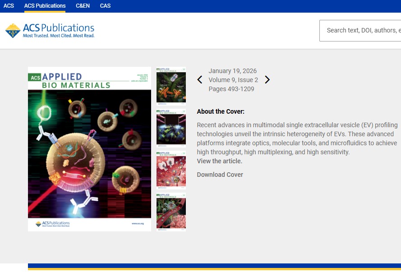Open the large Applied Bio Materials cover image
The image size is (401, 272).
coord(89,149)
